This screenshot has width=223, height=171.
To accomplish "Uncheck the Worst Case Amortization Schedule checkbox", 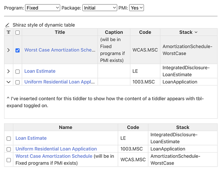I will [x=17, y=50].
